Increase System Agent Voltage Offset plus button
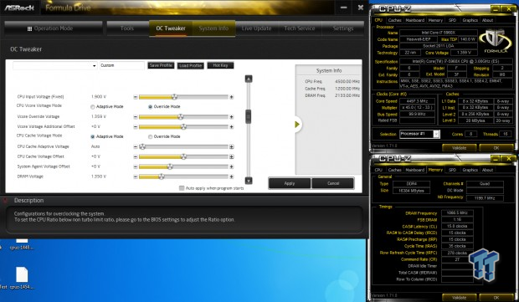 point(232,166)
